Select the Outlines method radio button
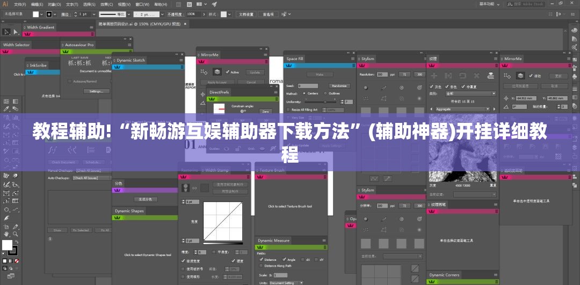The width and height of the screenshot is (580, 285). (x=325, y=93)
